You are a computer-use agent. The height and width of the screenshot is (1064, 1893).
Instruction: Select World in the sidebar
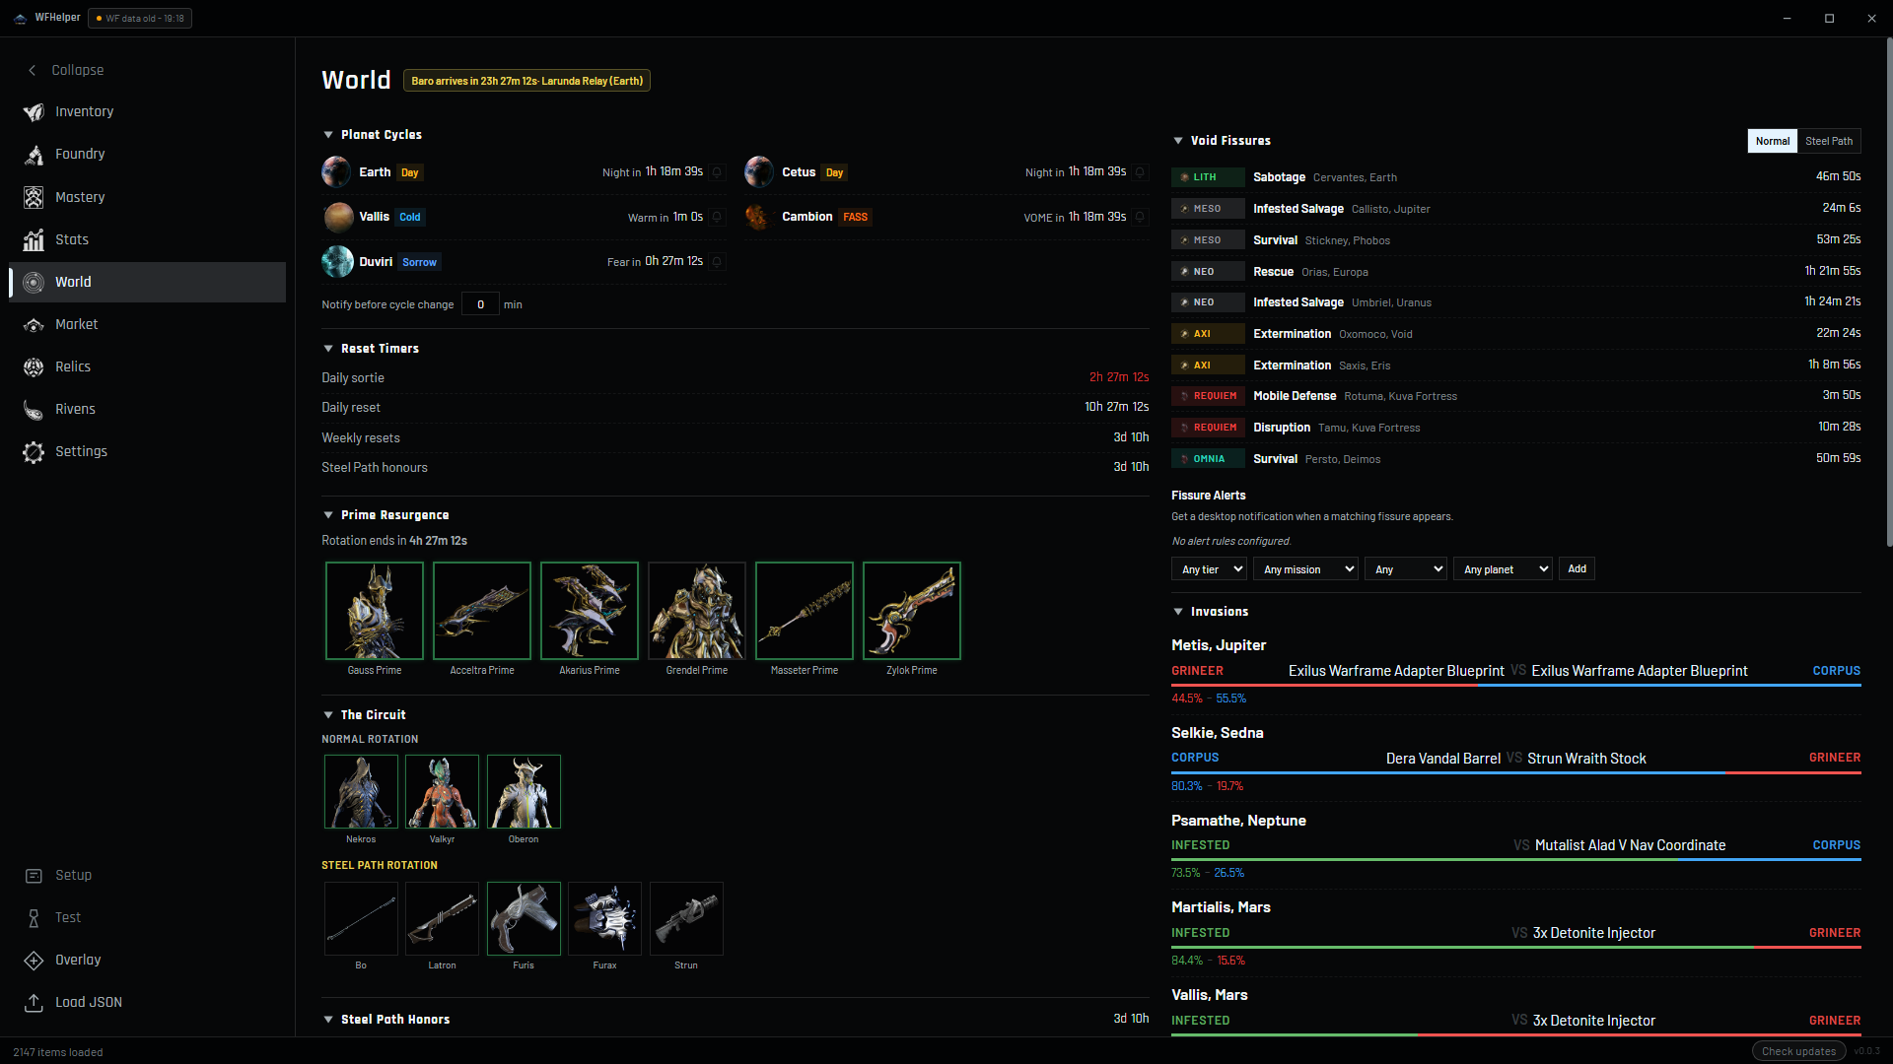pyautogui.click(x=148, y=282)
